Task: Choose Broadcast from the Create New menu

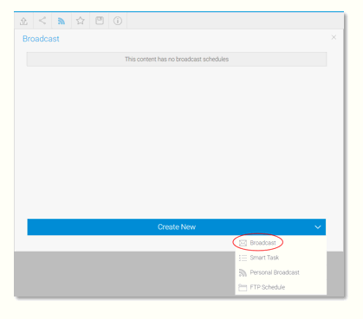Action: 263,243
